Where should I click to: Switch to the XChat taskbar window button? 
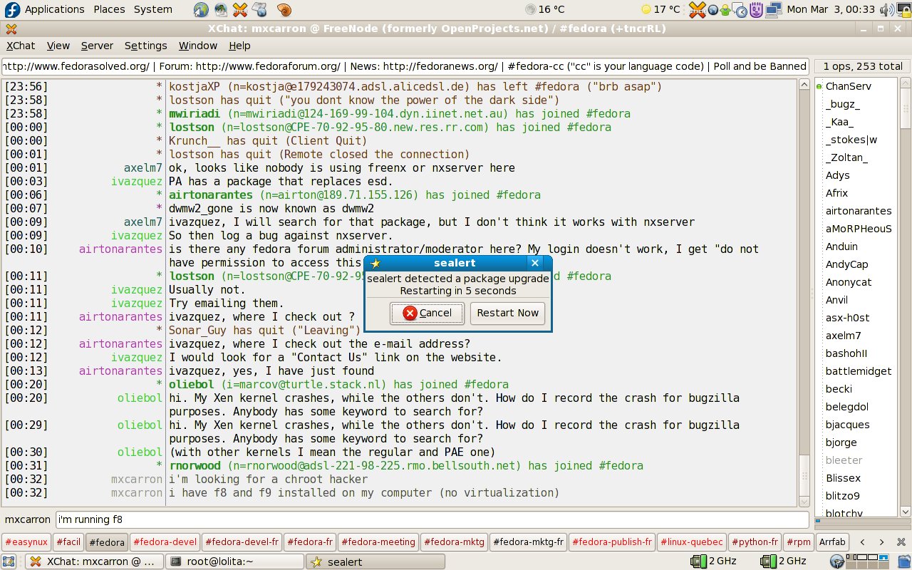coord(93,561)
